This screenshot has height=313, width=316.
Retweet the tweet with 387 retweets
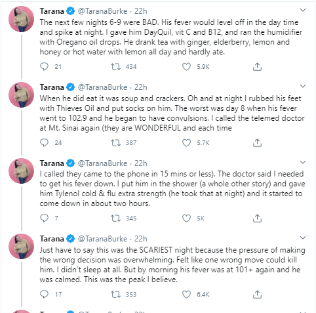(x=115, y=142)
